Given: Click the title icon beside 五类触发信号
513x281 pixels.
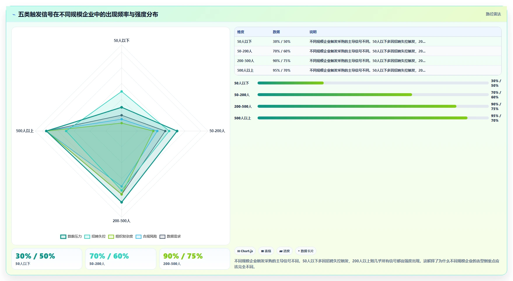Looking at the screenshot, I should click(x=14, y=15).
